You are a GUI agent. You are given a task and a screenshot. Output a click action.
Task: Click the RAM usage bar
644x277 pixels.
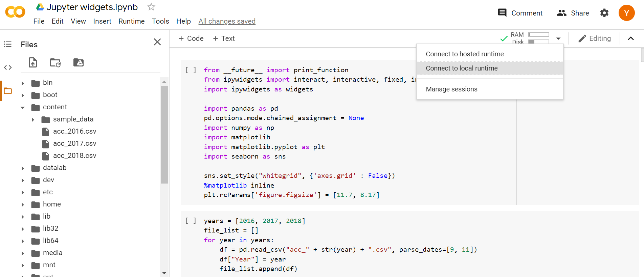[539, 34]
